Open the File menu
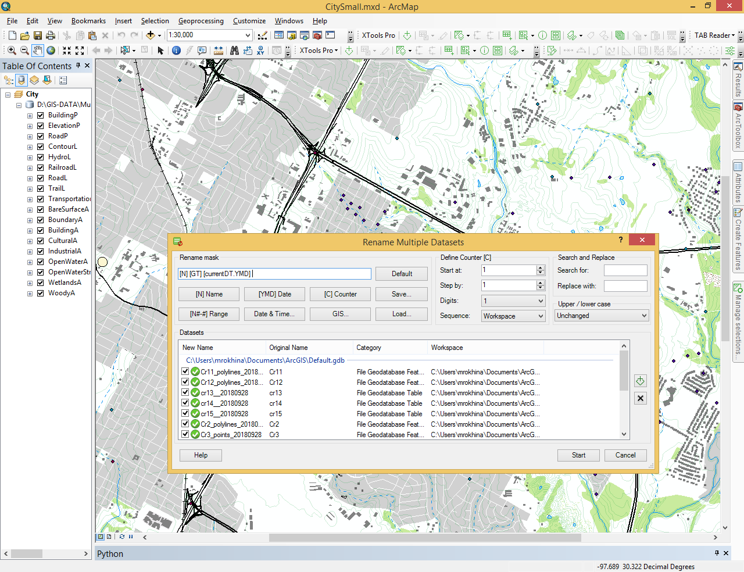 (12, 21)
